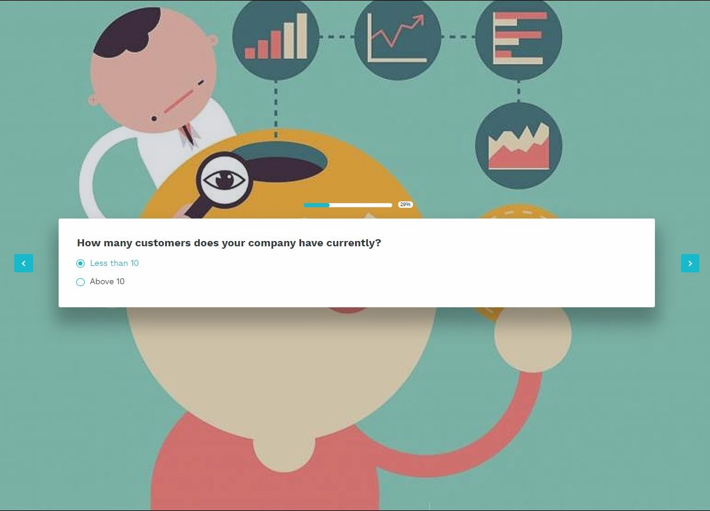Go back with the previous arrow
Image resolution: width=710 pixels, height=511 pixels.
click(24, 263)
